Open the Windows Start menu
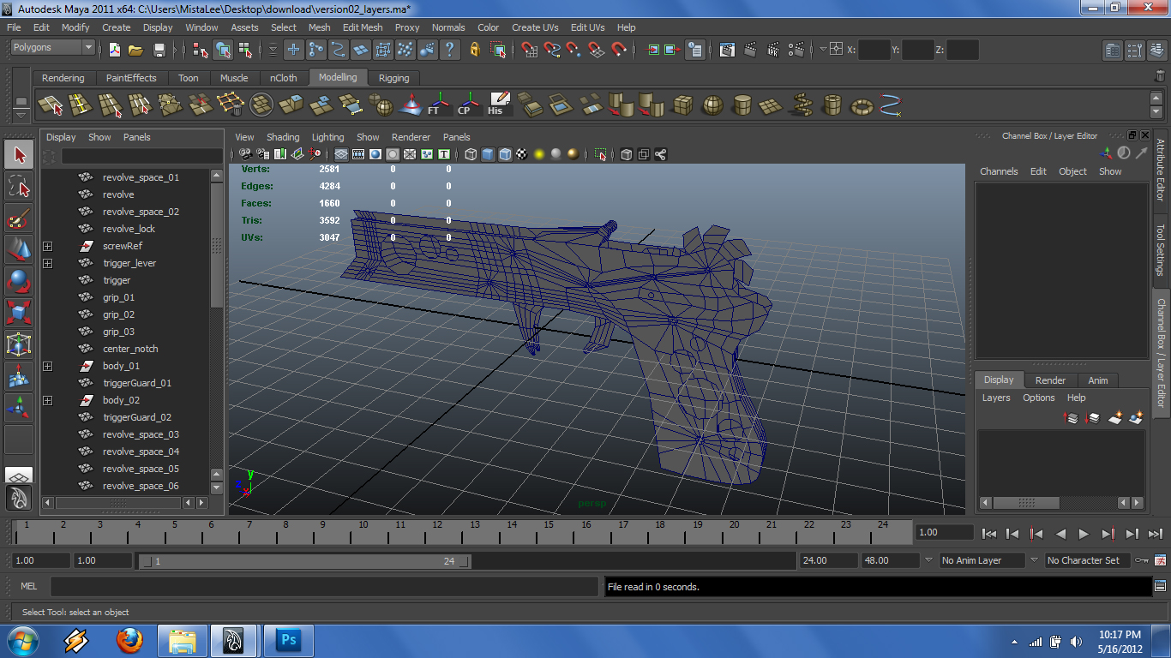This screenshot has width=1171, height=658. coord(21,640)
